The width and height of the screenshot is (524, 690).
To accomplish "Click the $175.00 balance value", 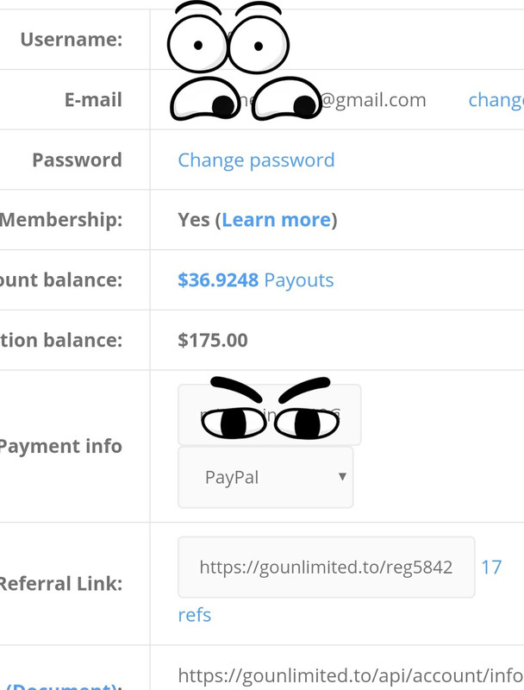I will (x=213, y=341).
